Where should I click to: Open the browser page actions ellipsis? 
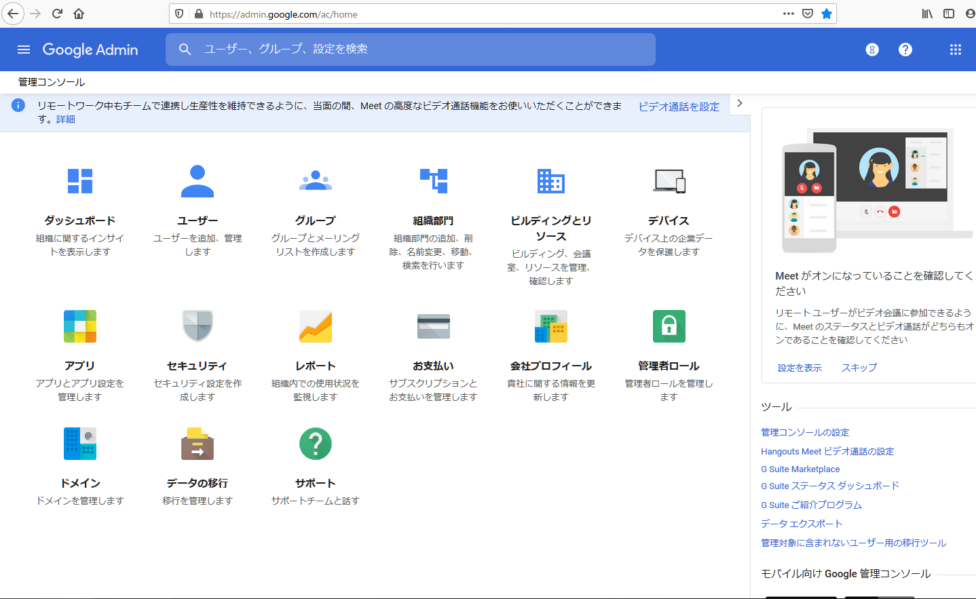[x=789, y=14]
